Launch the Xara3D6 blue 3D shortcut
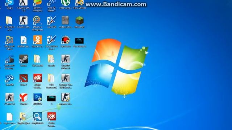The image size is (232, 130). point(9,80)
